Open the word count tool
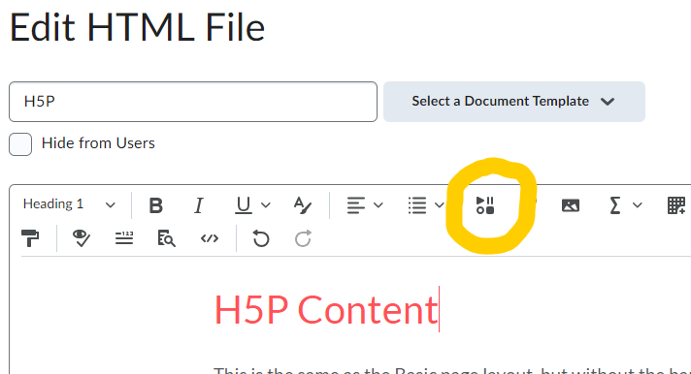Image resolution: width=691 pixels, height=374 pixels. [x=124, y=238]
